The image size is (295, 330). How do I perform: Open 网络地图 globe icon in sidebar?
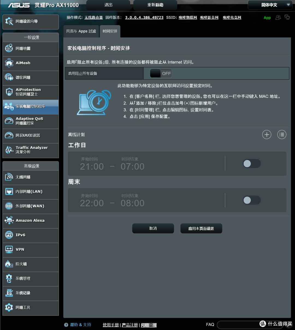[9, 48]
